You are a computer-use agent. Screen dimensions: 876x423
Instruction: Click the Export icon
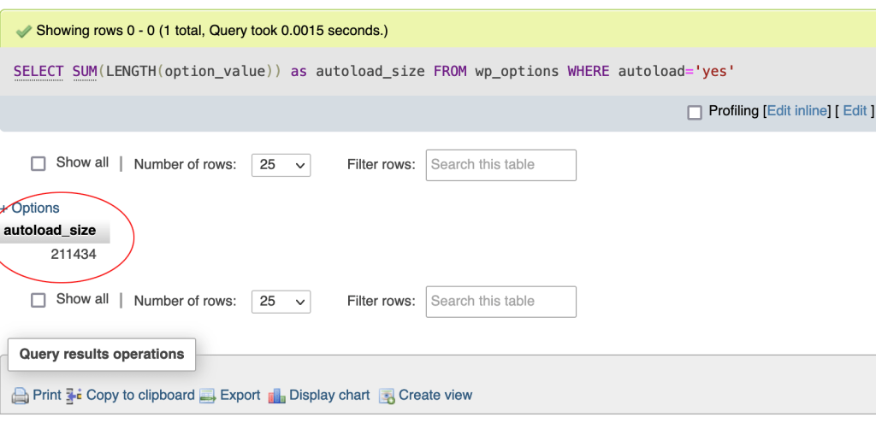pyautogui.click(x=207, y=396)
